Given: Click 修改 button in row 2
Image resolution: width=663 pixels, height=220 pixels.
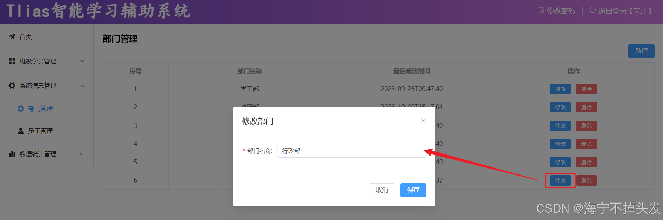Looking at the screenshot, I should [560, 107].
